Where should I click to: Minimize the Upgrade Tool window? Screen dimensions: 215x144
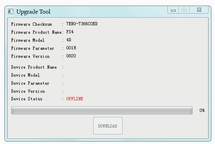click(173, 10)
